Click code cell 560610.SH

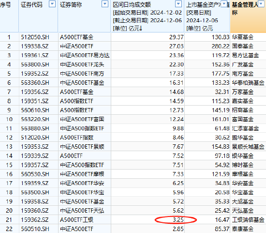[35, 110]
